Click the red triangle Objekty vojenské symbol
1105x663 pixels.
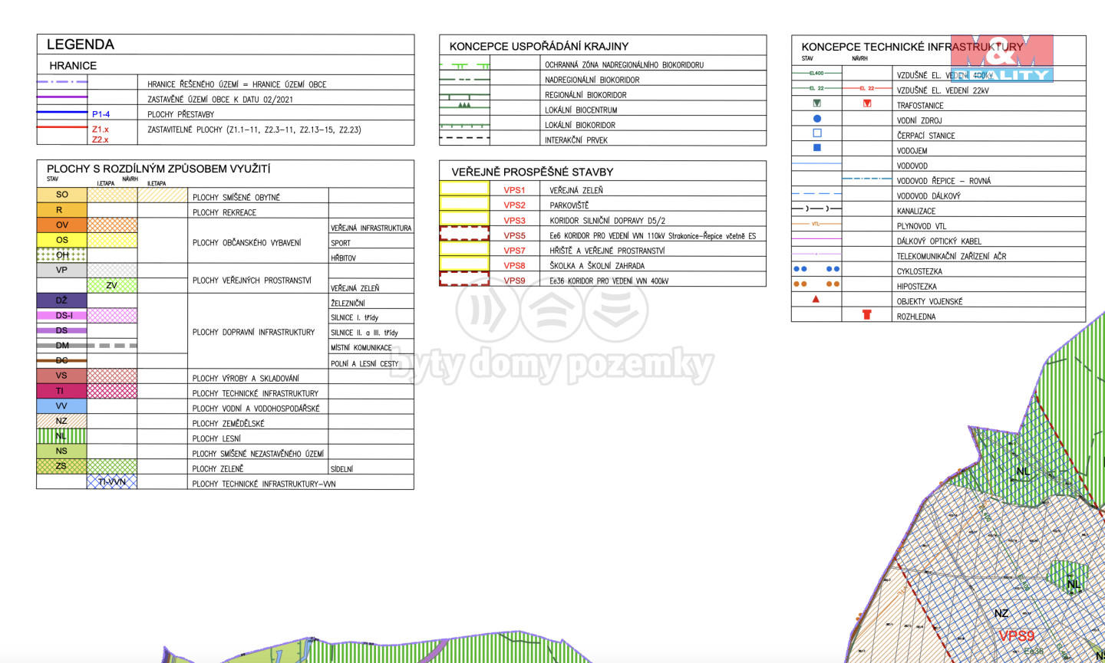816,300
